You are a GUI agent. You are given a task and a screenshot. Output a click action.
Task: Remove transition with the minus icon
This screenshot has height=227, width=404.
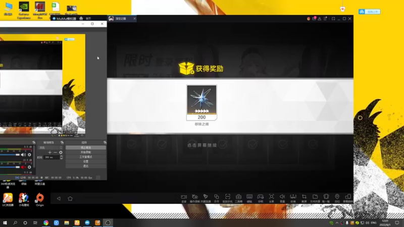(55, 152)
